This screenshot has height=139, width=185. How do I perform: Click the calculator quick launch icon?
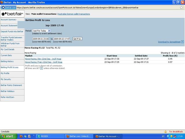29,136
